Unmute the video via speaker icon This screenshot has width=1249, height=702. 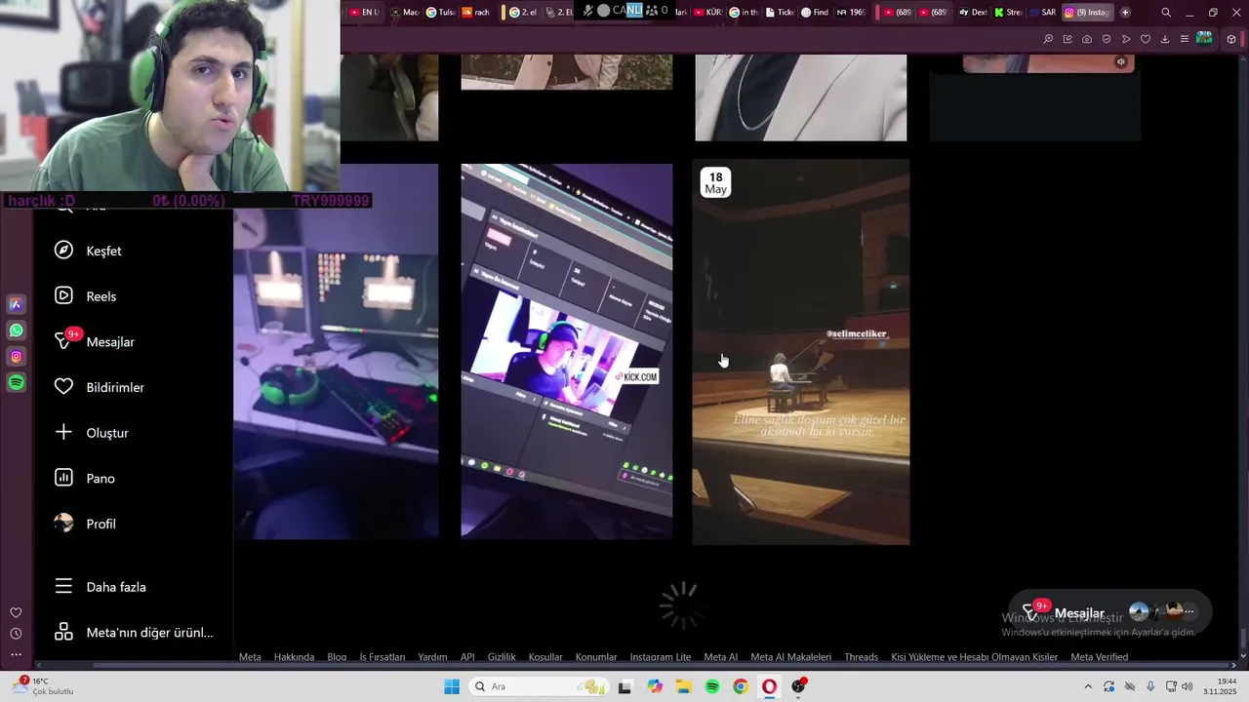tap(1120, 61)
